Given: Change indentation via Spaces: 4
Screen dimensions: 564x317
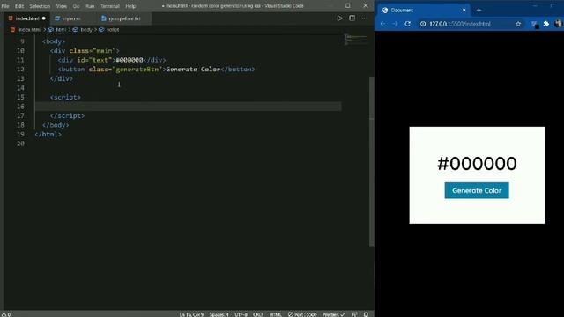Looking at the screenshot, I should pos(219,314).
